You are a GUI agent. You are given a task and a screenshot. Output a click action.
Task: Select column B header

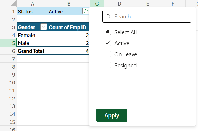click(x=69, y=4)
